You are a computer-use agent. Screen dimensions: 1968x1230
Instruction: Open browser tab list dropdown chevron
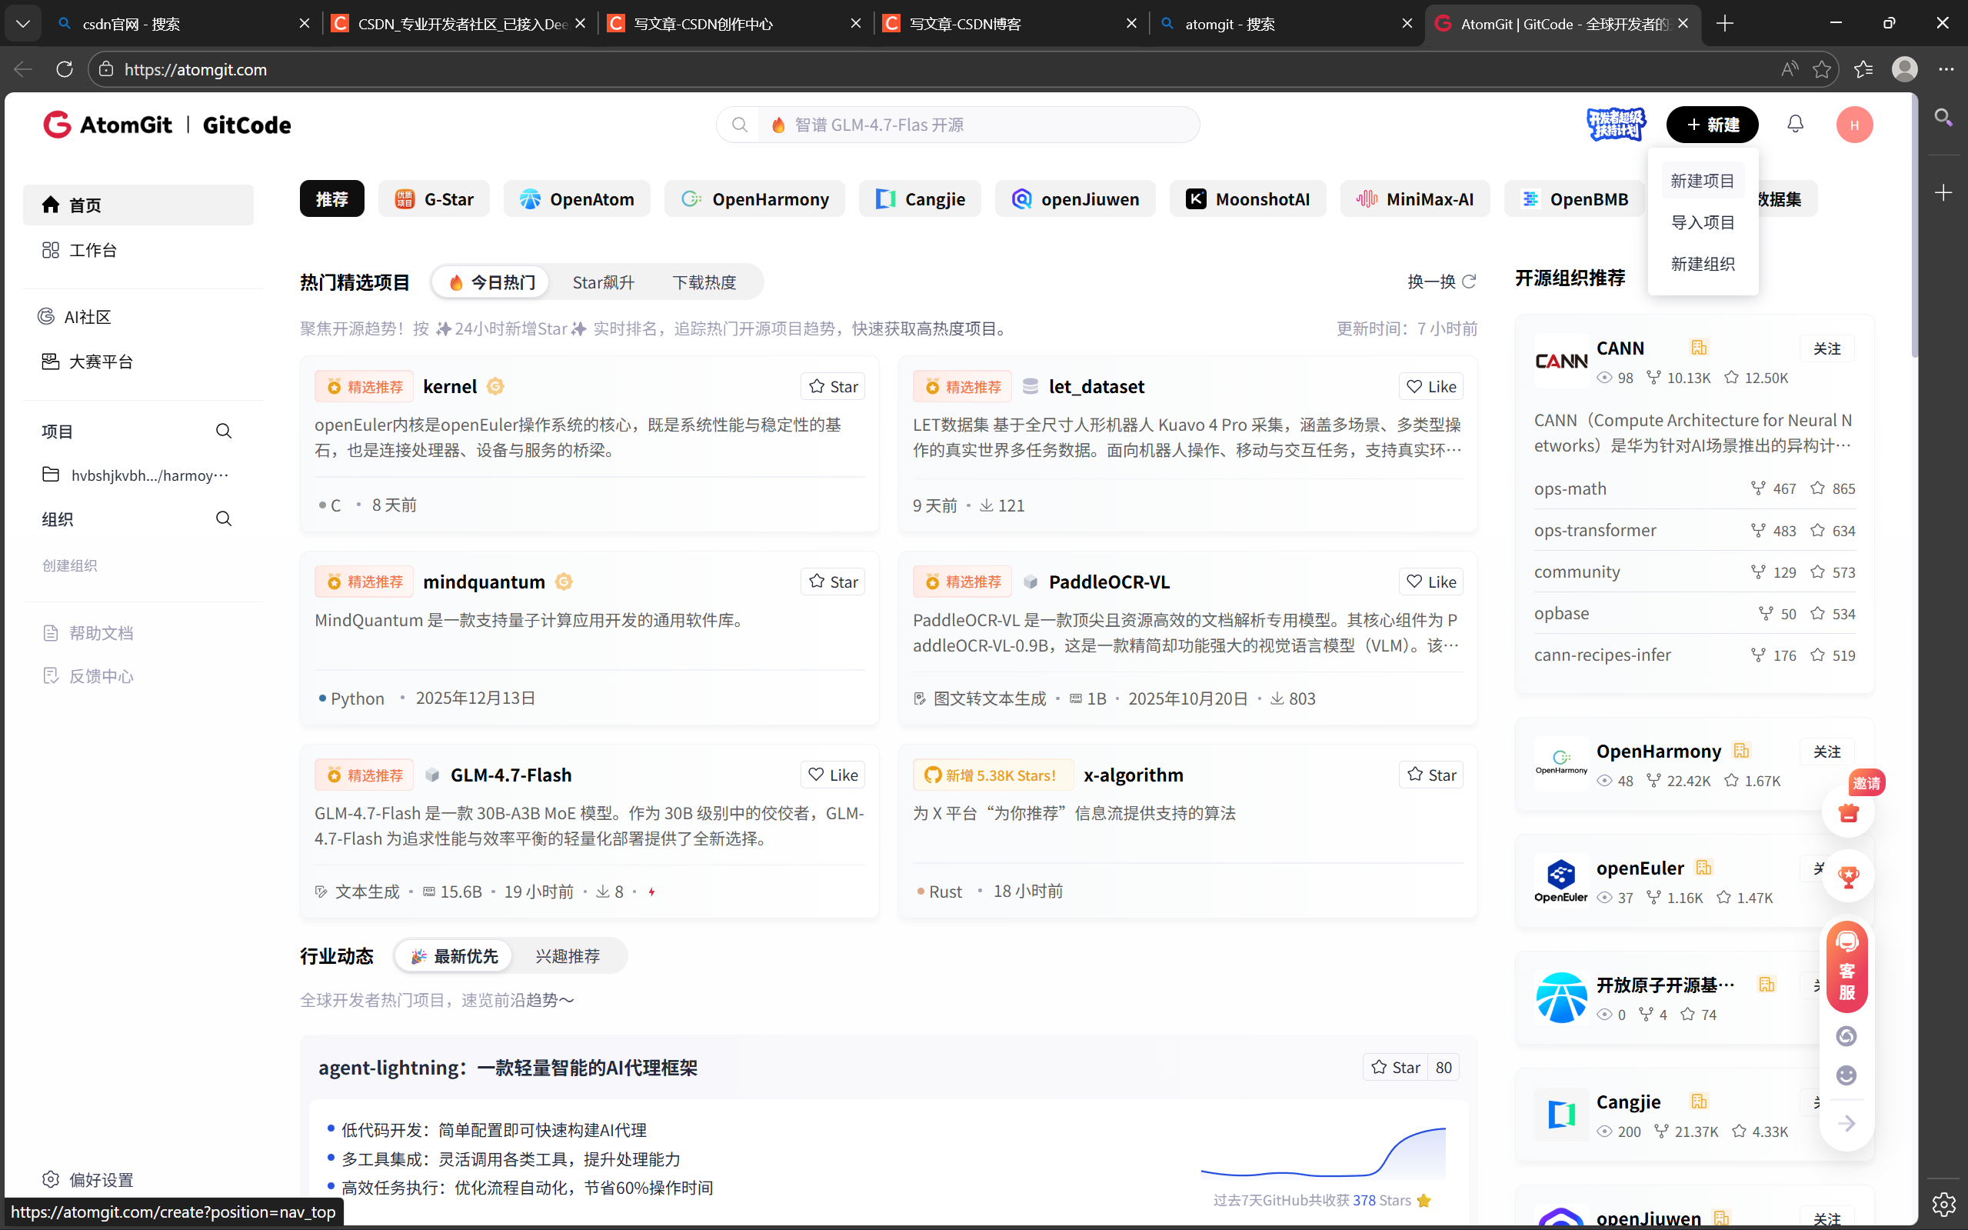23,24
